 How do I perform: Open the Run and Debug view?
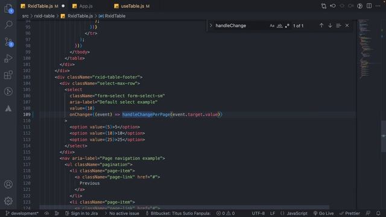pyautogui.click(x=8, y=58)
